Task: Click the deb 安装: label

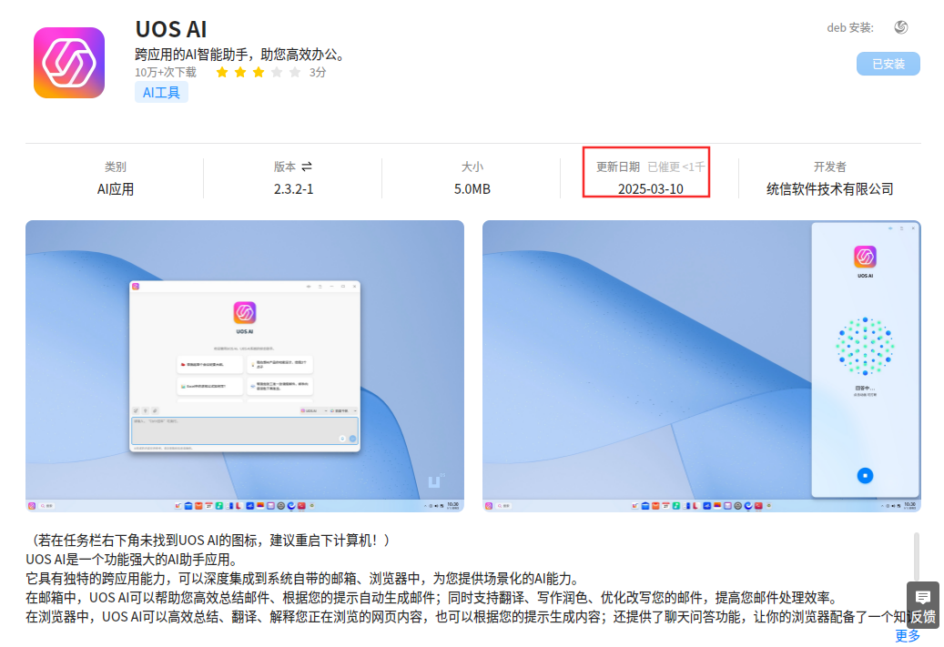Action: click(x=850, y=27)
